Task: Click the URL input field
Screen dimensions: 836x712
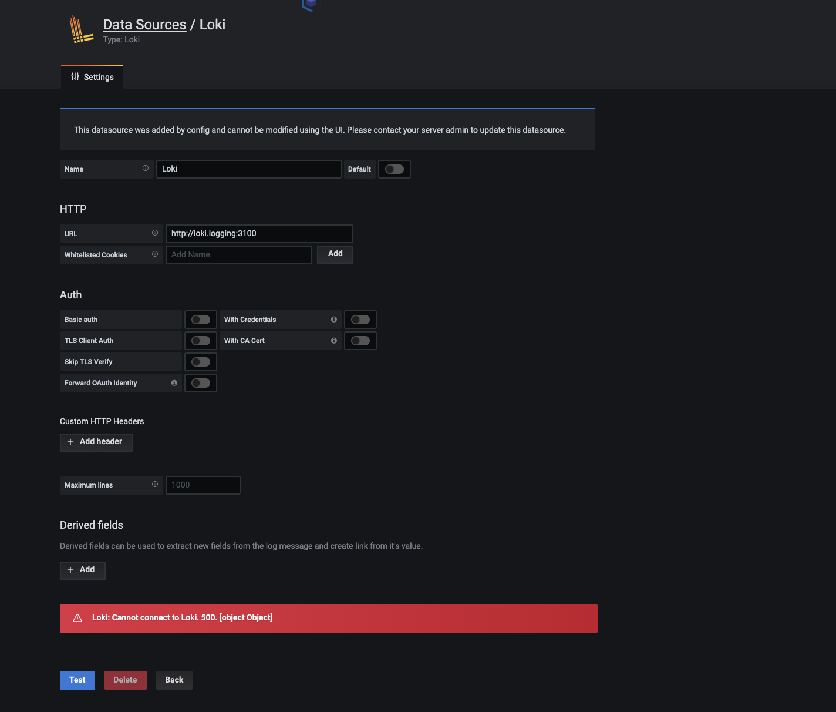Action: click(259, 234)
